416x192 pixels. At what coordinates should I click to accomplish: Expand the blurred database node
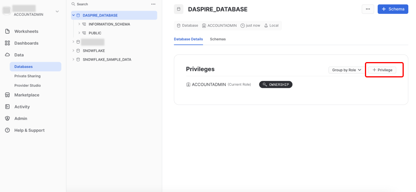[x=73, y=42]
